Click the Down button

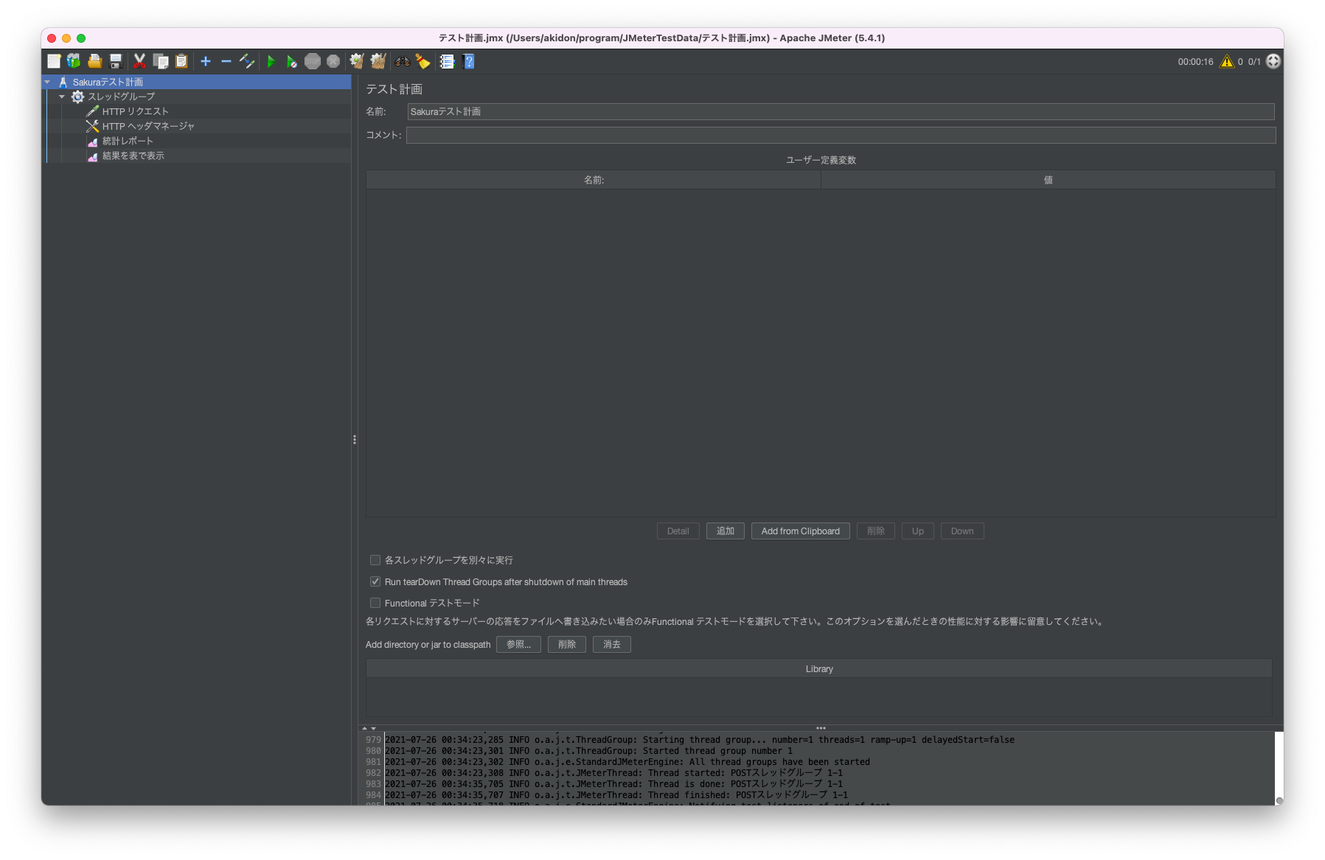[962, 531]
